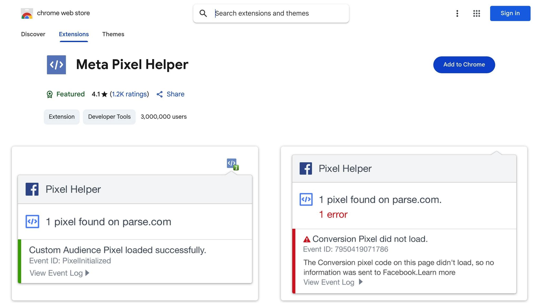Open the 1.2K ratings link
The image size is (539, 303).
(129, 94)
